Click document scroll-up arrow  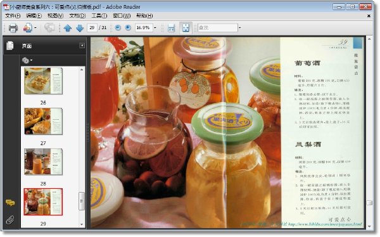[x=369, y=39]
